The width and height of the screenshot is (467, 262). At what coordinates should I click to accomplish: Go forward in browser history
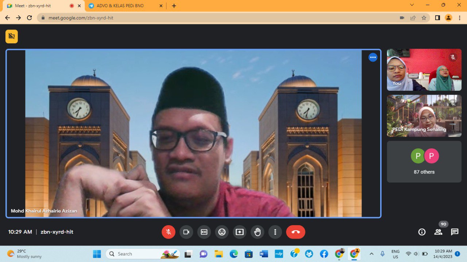pyautogui.click(x=18, y=17)
